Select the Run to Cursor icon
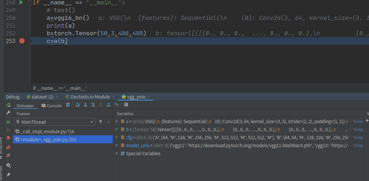Image resolution: width=369 pixels, height=181 pixels. point(117,105)
